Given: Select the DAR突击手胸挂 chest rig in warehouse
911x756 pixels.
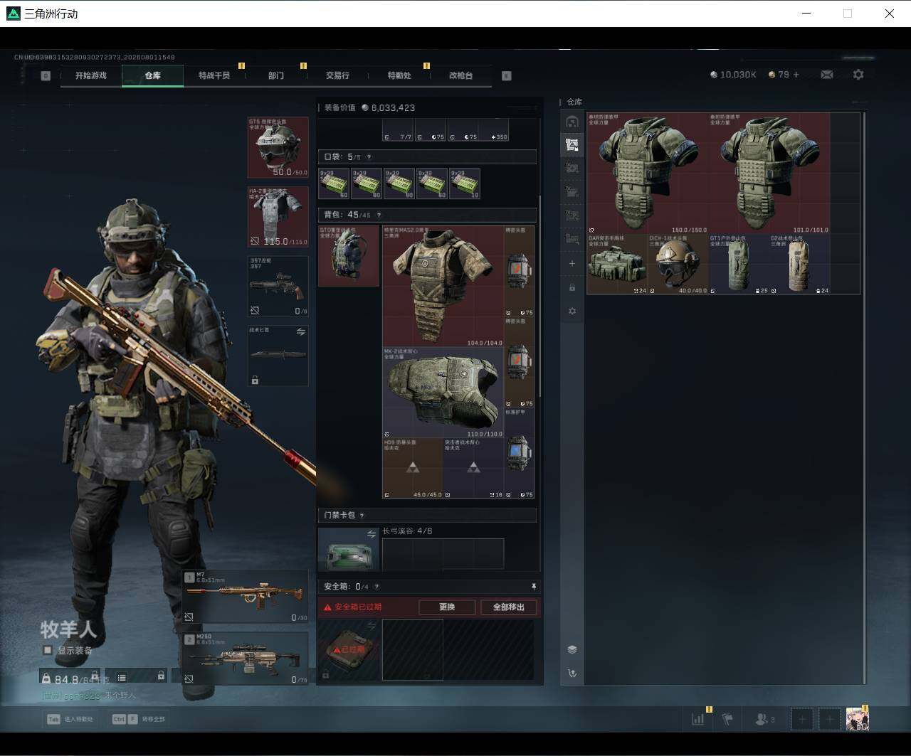Looking at the screenshot, I should 618,264.
